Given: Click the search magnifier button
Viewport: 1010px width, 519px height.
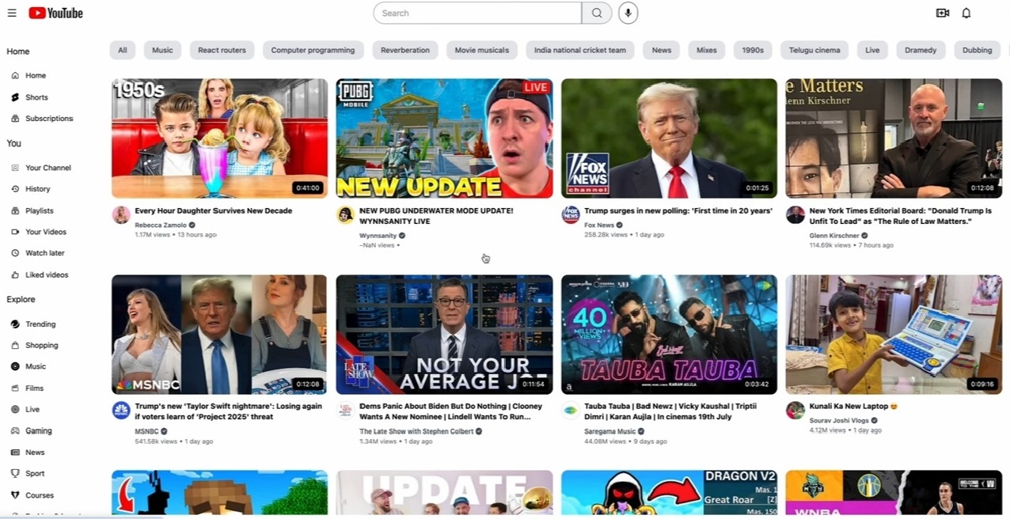Looking at the screenshot, I should coord(596,13).
